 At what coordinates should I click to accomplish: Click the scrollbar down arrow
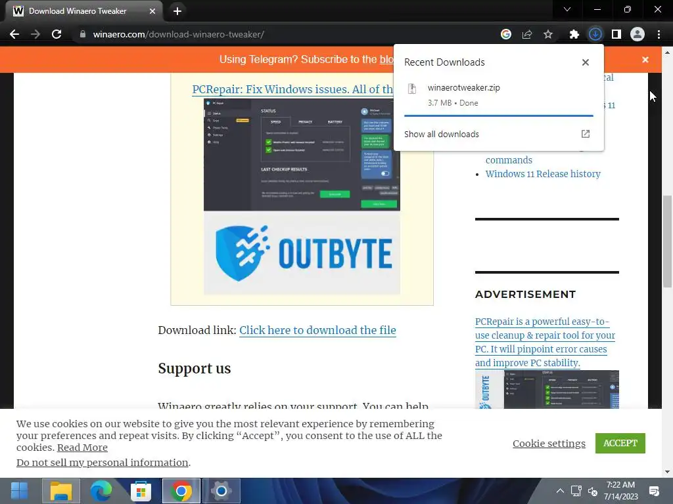[667, 472]
